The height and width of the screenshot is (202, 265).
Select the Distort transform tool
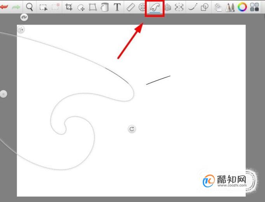[x=93, y=7]
